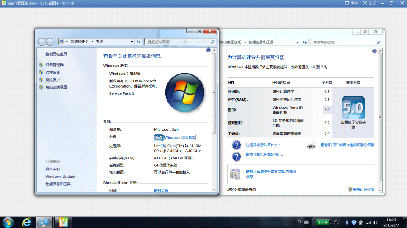Click the System window's search control panel box
Screen dimensions: 407x228
[x=180, y=42]
